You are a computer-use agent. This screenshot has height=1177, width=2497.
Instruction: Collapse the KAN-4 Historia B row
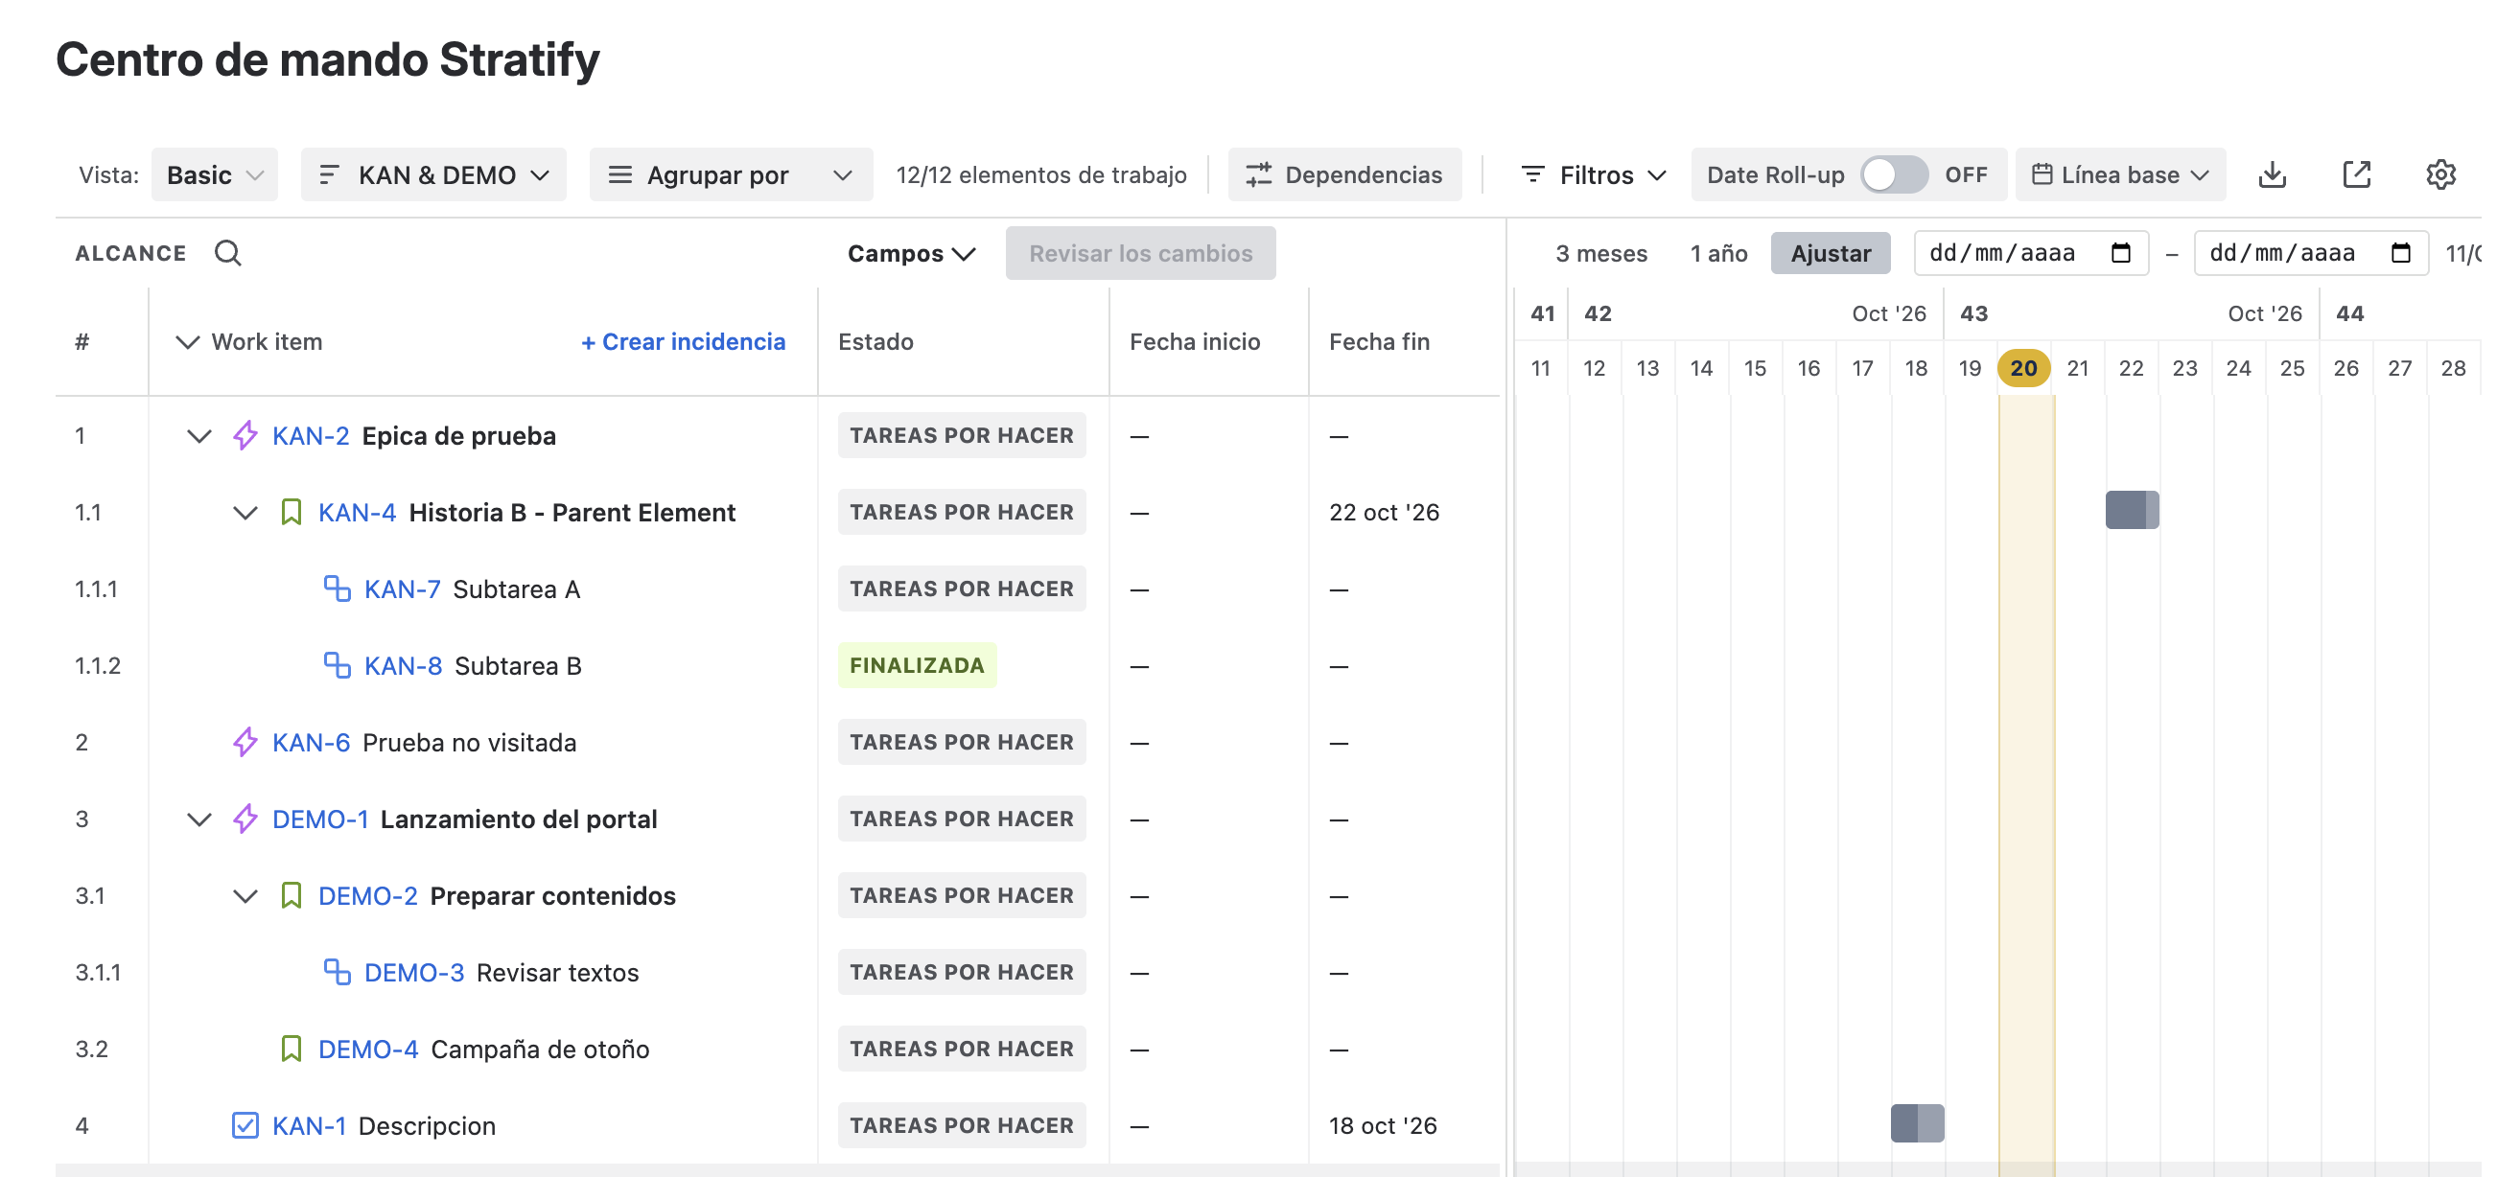(x=245, y=513)
